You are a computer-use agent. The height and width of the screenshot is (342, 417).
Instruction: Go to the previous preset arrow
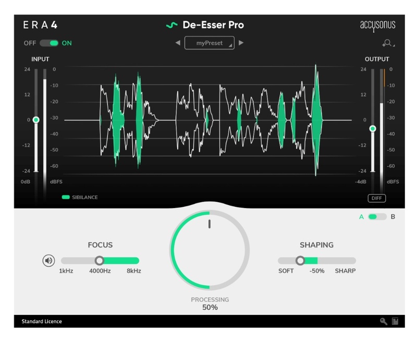coord(178,43)
